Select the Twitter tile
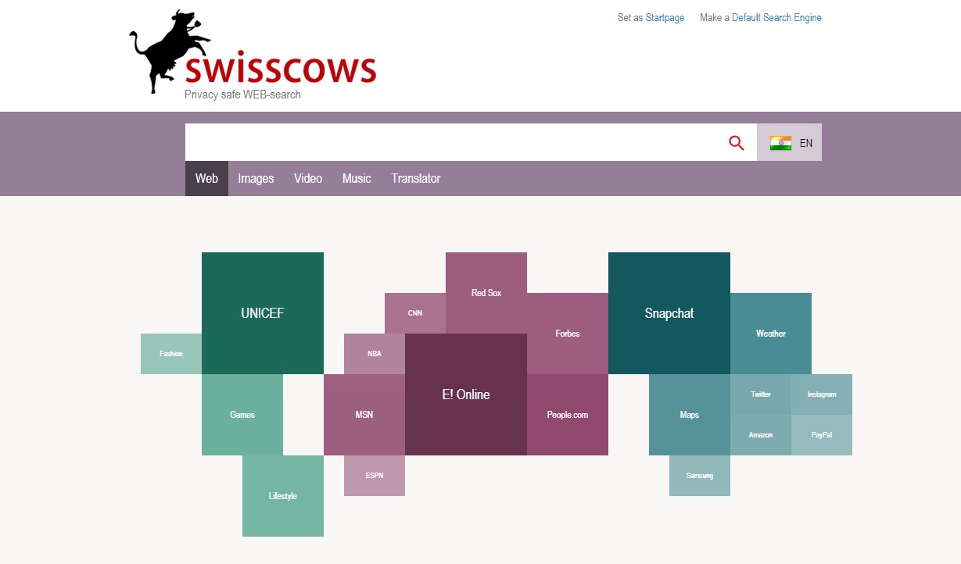This screenshot has width=961, height=564. click(761, 394)
